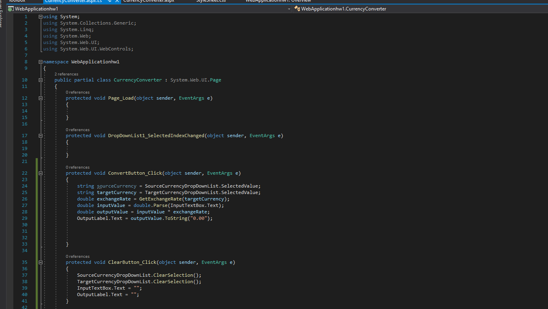The height and width of the screenshot is (309, 548).
Task: Collapse the DropDownList1_SelectedIndexChanged method
Action: click(x=40, y=136)
